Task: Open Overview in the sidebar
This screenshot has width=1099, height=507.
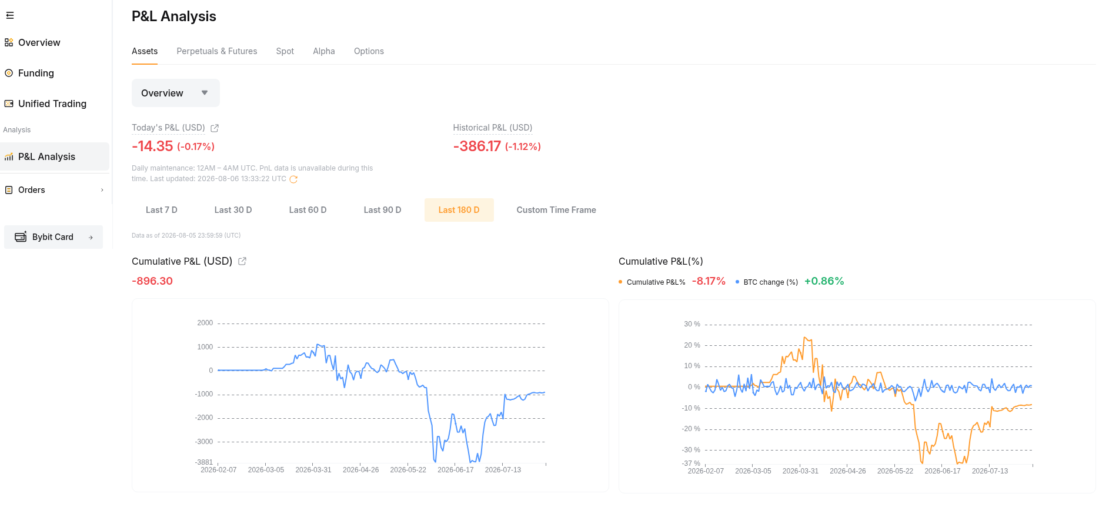Action: [x=39, y=42]
